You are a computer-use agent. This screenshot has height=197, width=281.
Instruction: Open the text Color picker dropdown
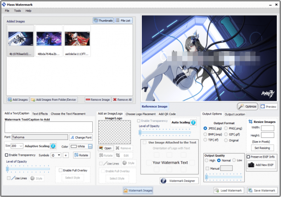click(x=90, y=147)
